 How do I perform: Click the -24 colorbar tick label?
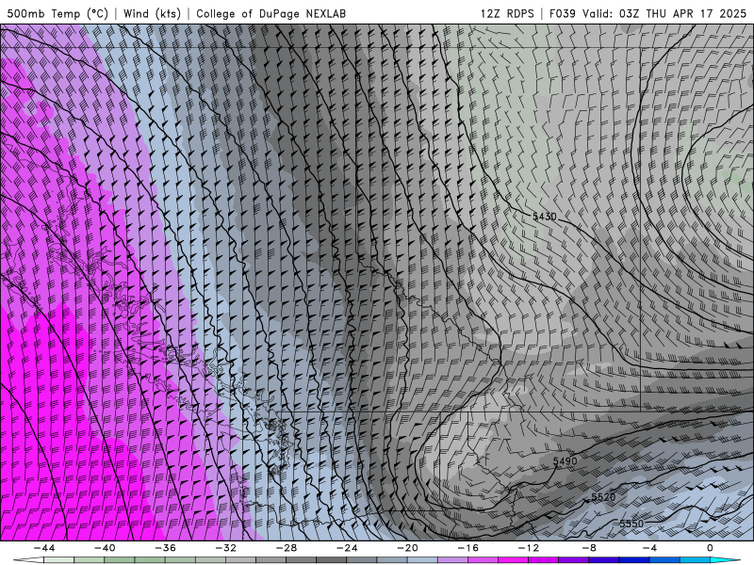pos(347,548)
